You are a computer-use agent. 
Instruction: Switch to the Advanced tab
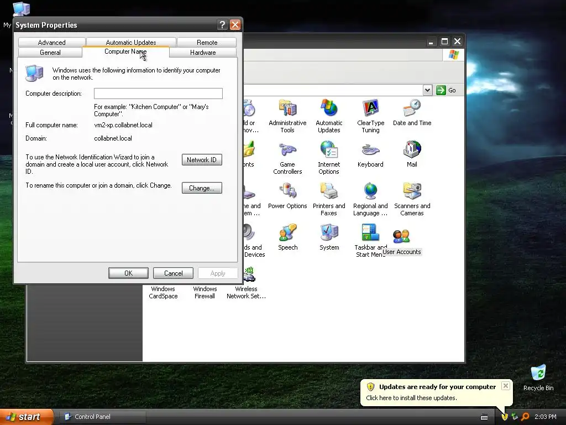point(51,42)
